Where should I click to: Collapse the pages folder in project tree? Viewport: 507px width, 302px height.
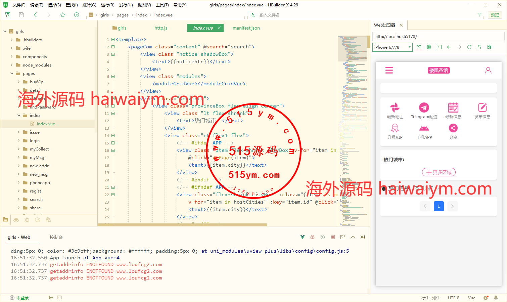pyautogui.click(x=12, y=73)
